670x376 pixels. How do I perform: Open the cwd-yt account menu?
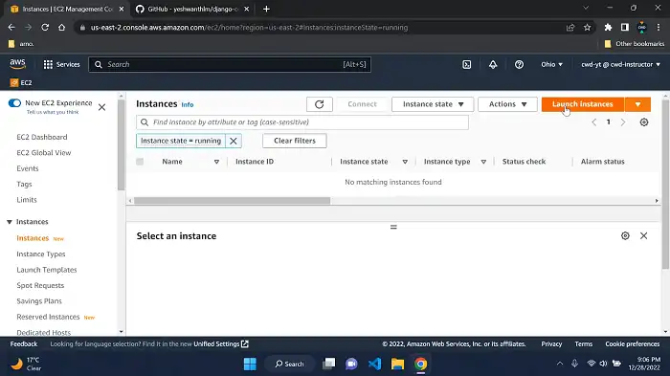coord(620,64)
